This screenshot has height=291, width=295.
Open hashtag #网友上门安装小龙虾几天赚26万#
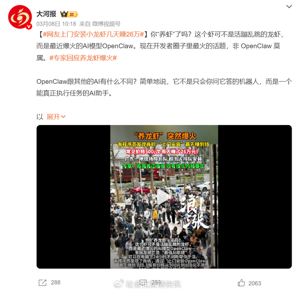click(x=93, y=34)
